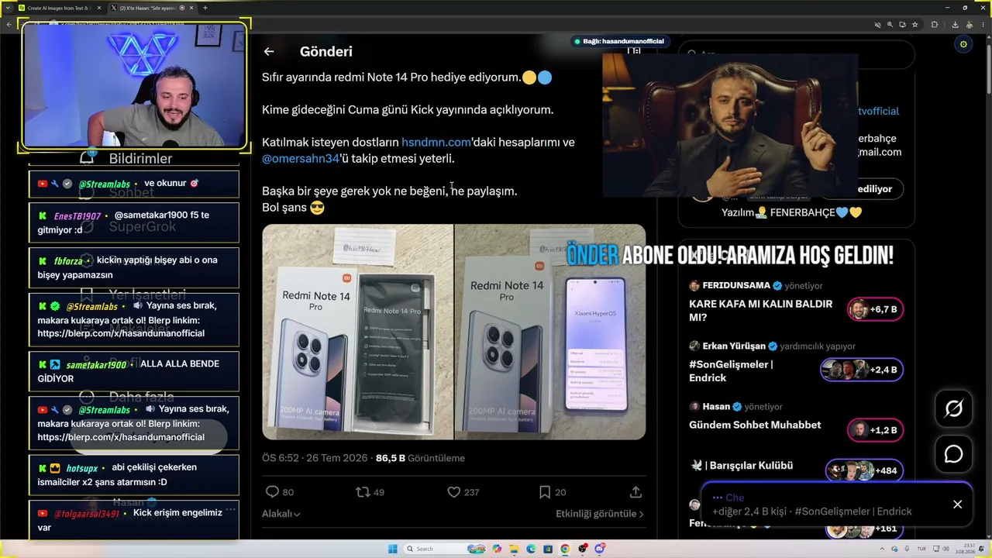Open the Xiaomi HyperOS phone photo
The image size is (992, 558).
pos(550,332)
